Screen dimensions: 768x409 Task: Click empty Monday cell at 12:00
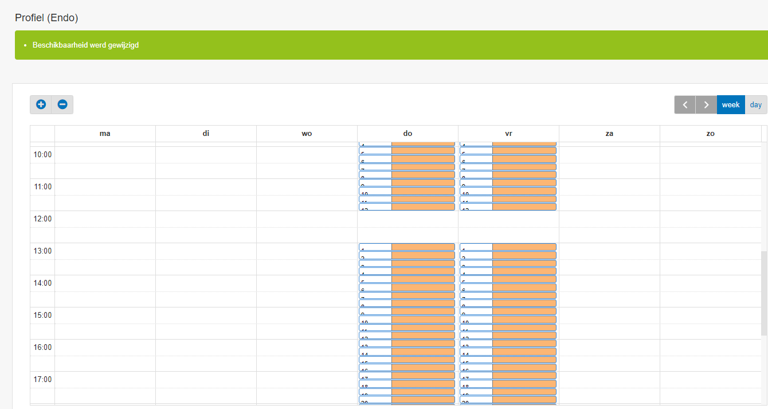105,219
